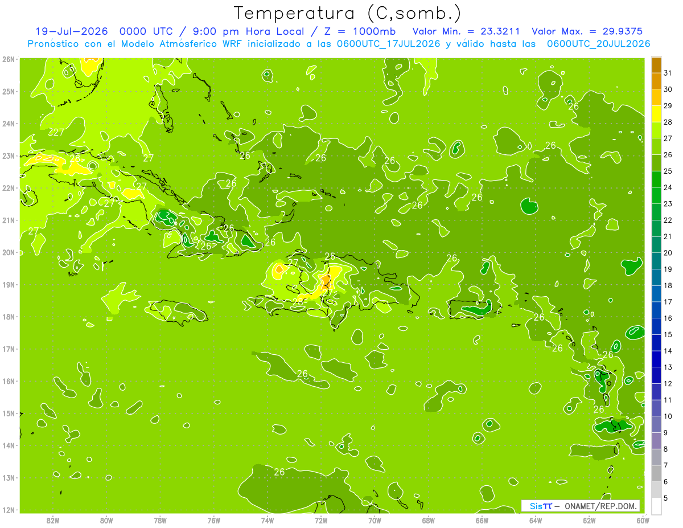
Task: Click the longitude axis label "72W"
Action: point(321,520)
